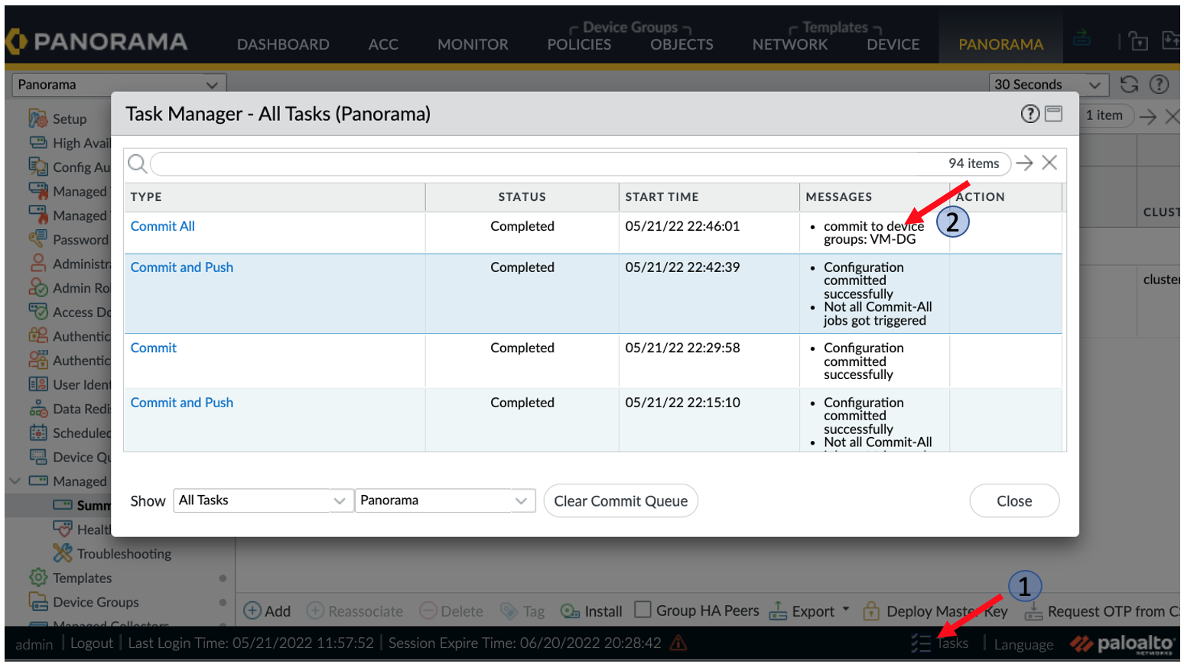This screenshot has width=1184, height=667.
Task: Click the Completed status of Commit All row
Action: click(x=522, y=226)
